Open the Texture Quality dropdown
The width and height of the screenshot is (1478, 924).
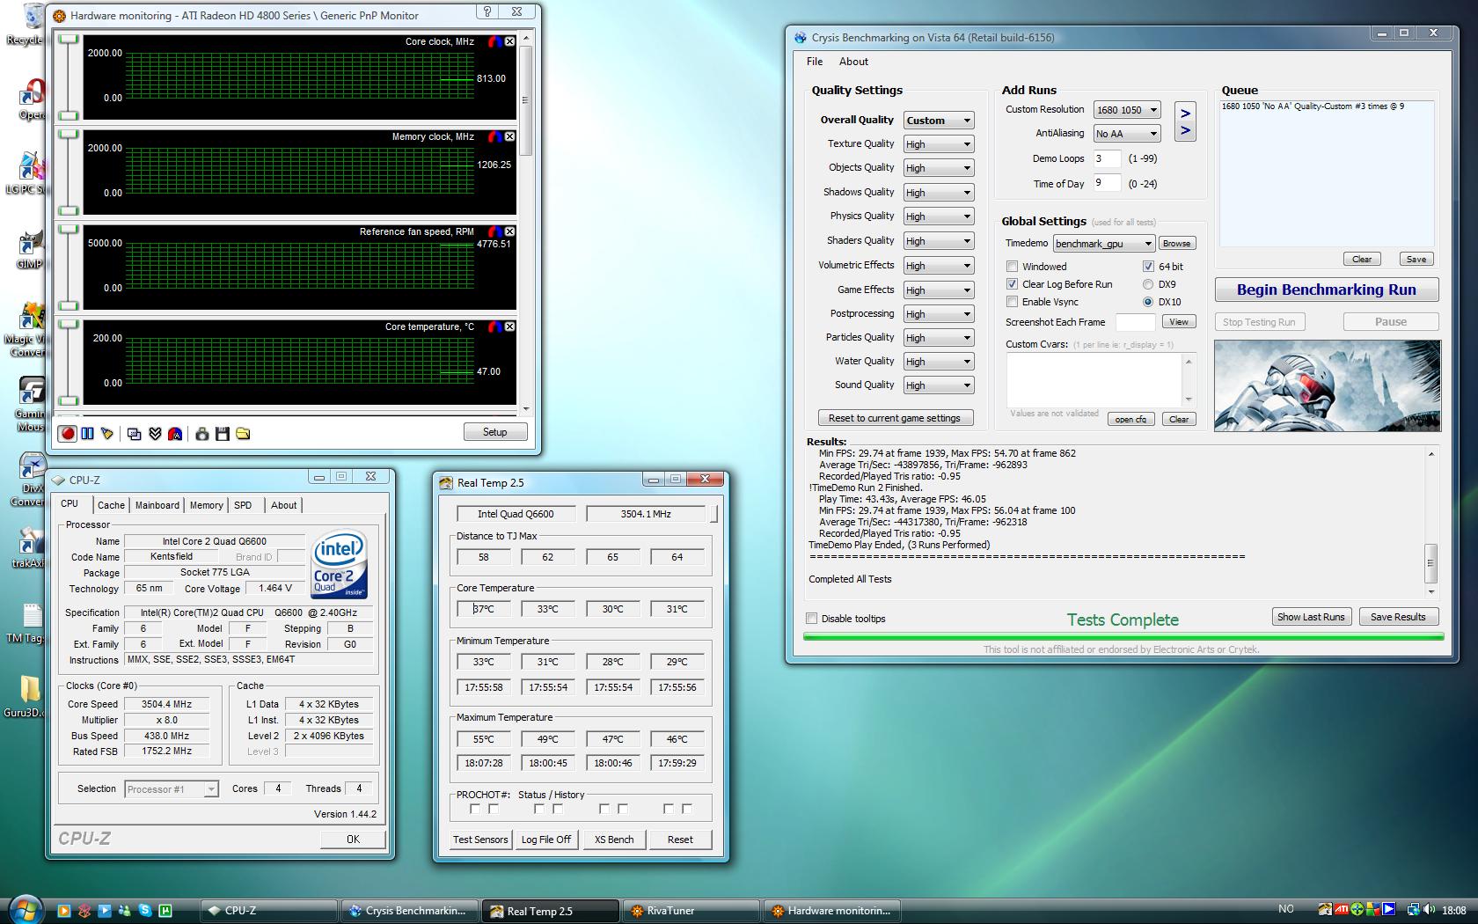[939, 144]
